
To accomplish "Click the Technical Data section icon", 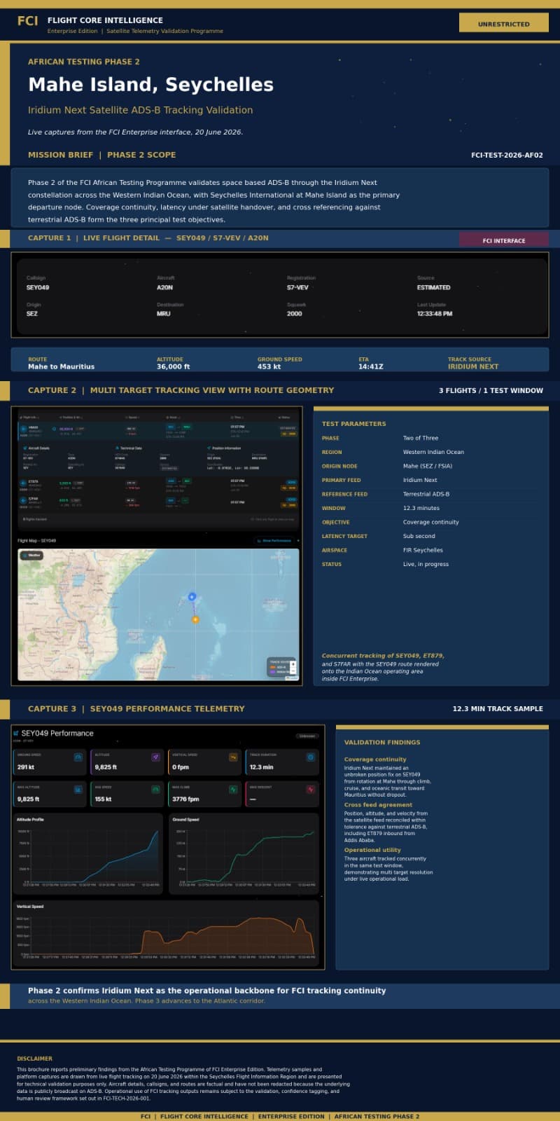I will click(x=117, y=448).
